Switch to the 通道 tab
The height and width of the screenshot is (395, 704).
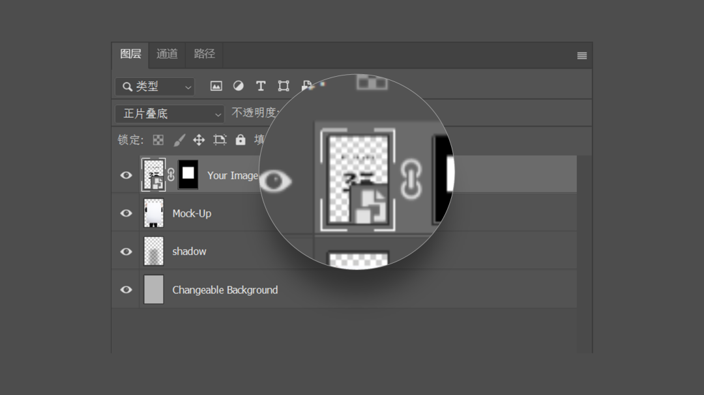167,54
